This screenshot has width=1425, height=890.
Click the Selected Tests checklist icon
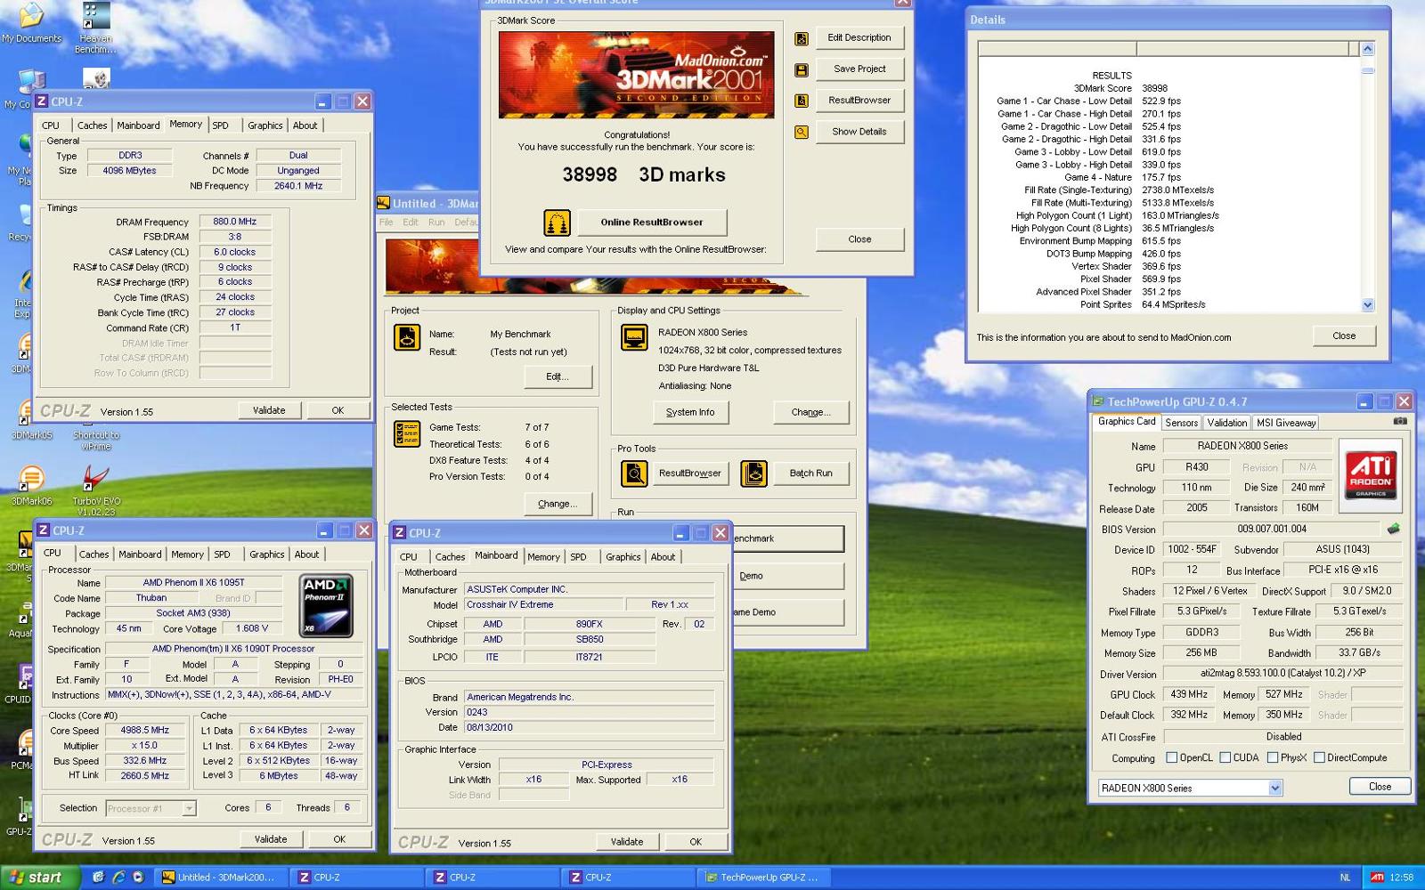pyautogui.click(x=407, y=433)
